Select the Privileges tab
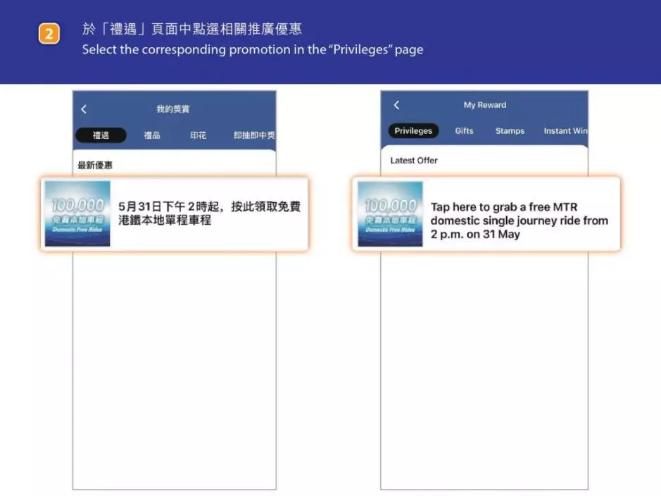This screenshot has height=496, width=661. 413,131
